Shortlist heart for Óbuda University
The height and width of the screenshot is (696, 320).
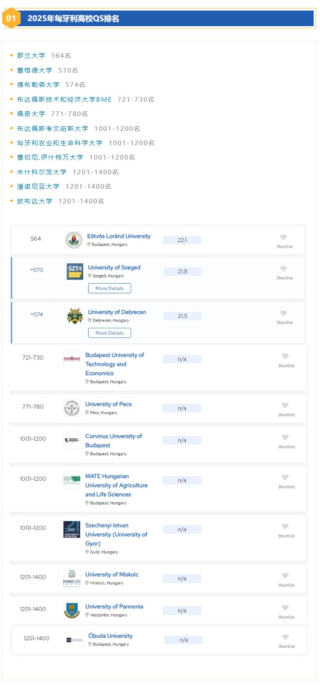285,637
